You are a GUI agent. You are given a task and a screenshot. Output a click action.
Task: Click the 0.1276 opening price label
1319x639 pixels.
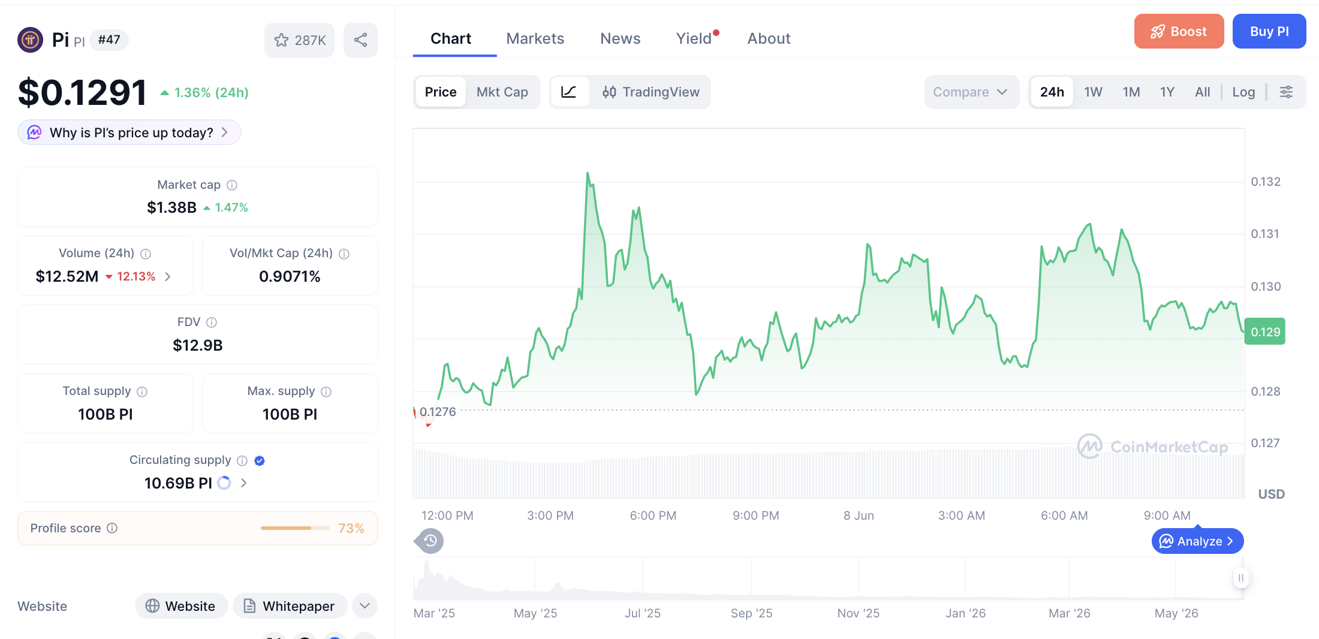tap(438, 412)
